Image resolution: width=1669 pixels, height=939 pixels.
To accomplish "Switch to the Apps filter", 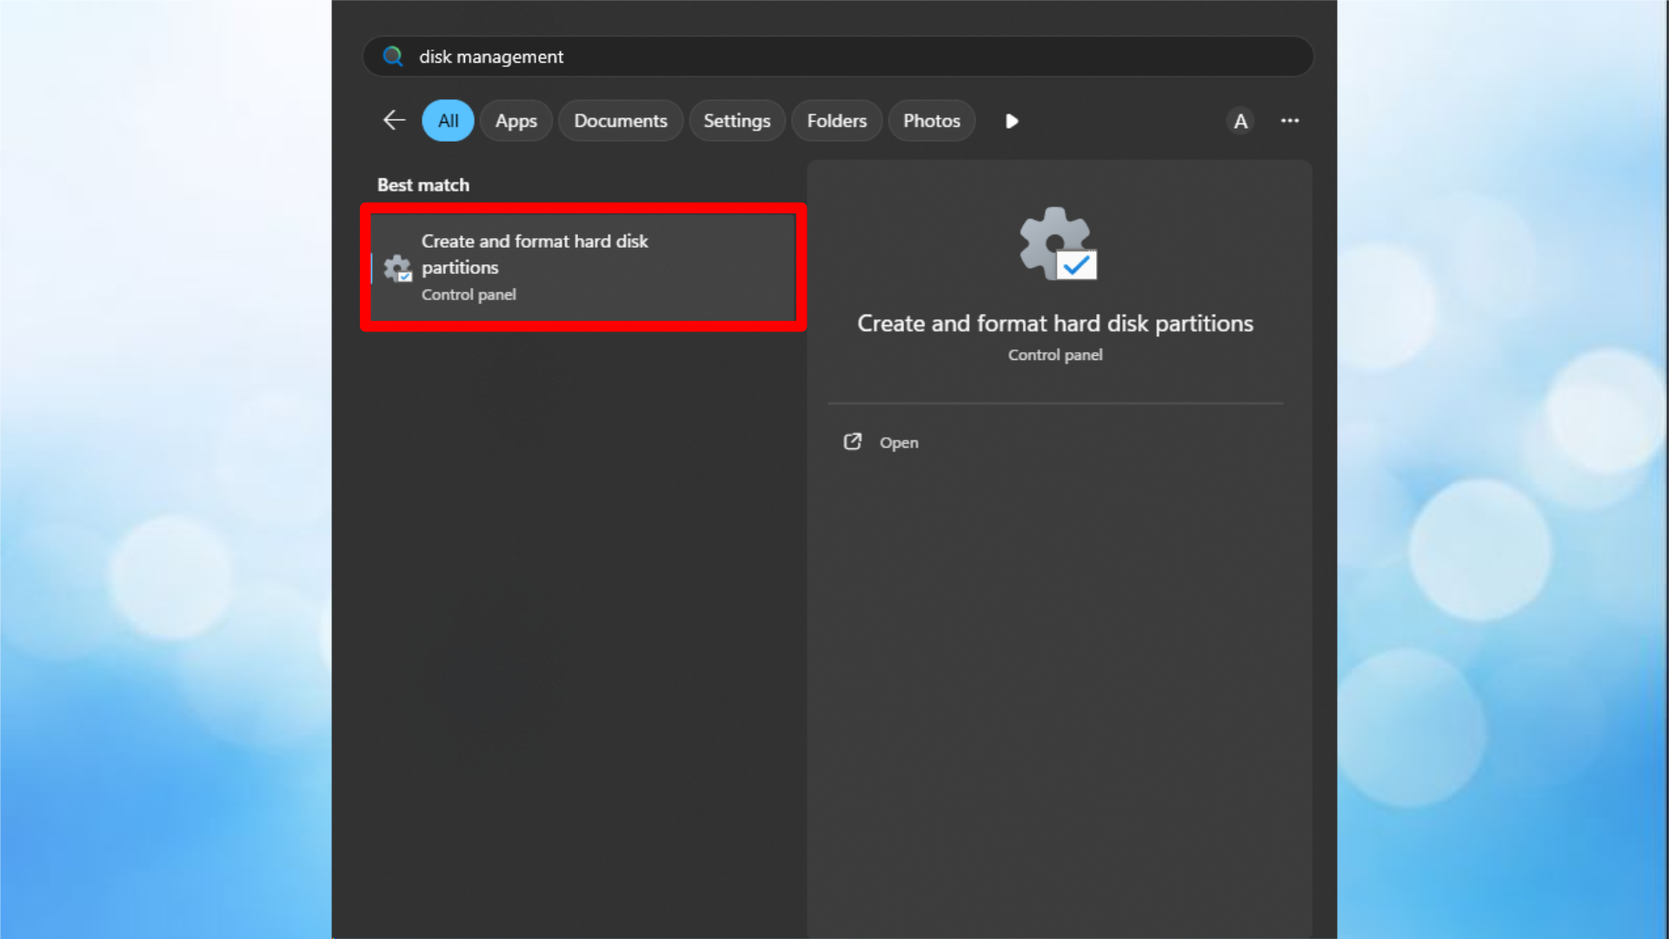I will [515, 120].
